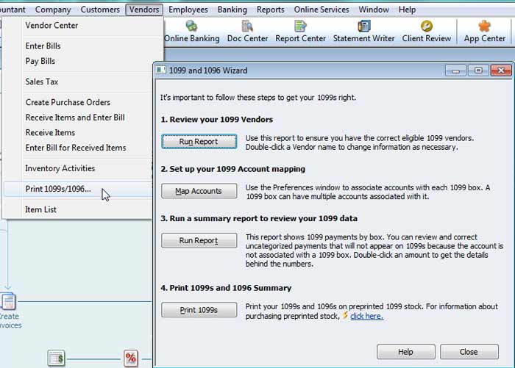
Task: Close the wizard using the red X
Action: [x=501, y=71]
